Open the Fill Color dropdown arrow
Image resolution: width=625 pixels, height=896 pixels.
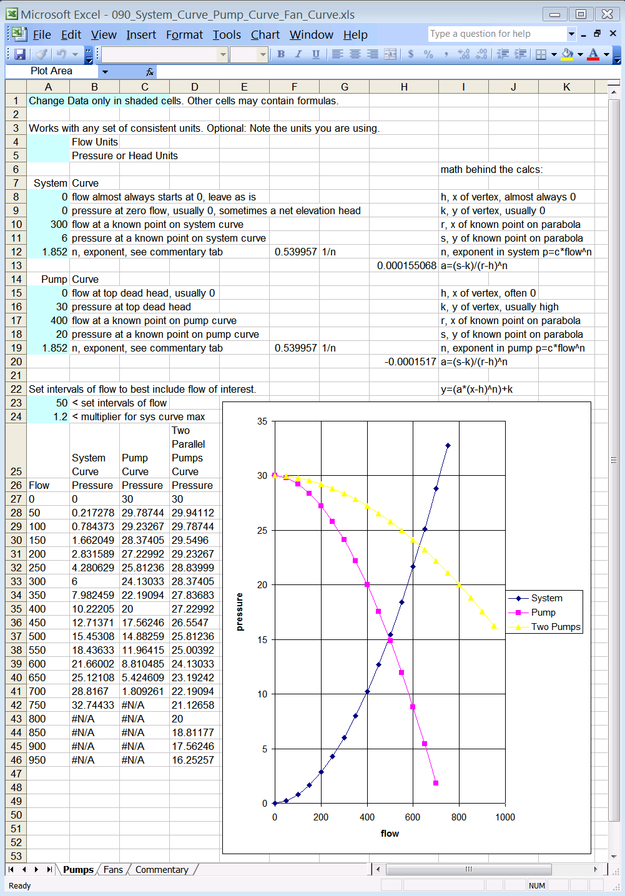[580, 54]
